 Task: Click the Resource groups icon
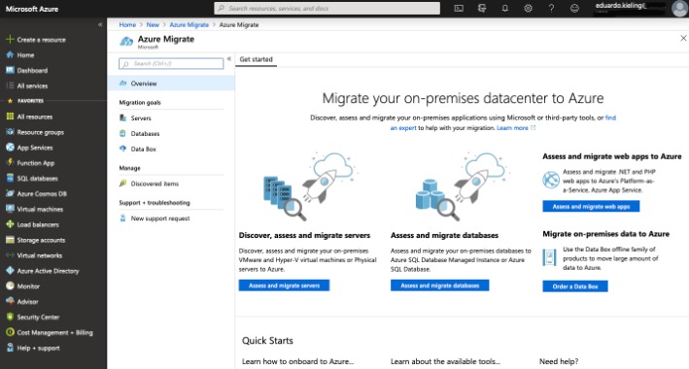click(x=10, y=132)
